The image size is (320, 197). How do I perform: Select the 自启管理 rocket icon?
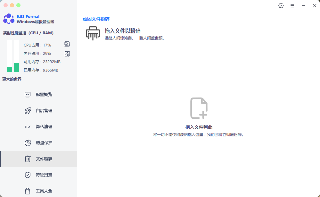pyautogui.click(x=27, y=110)
